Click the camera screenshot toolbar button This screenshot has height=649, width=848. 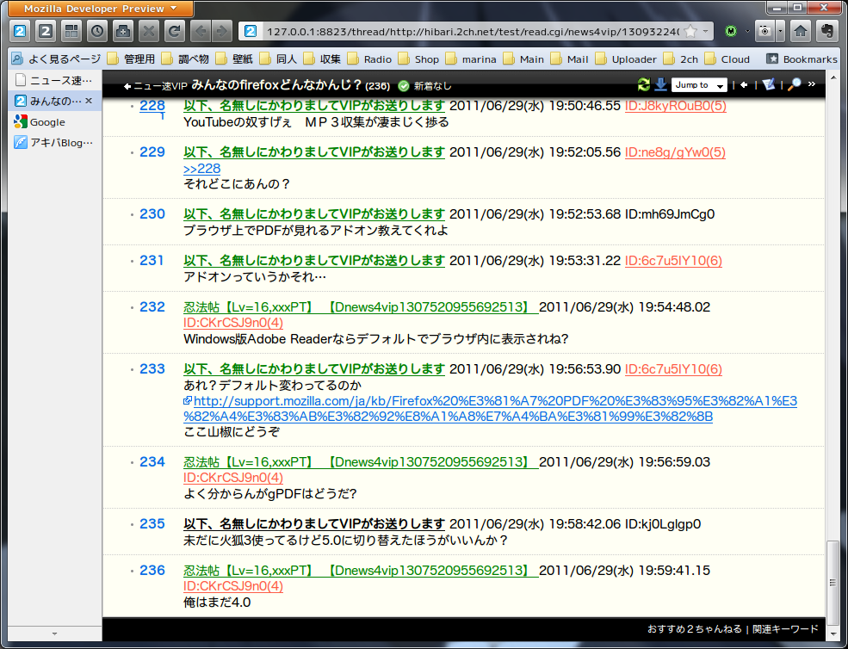click(764, 32)
